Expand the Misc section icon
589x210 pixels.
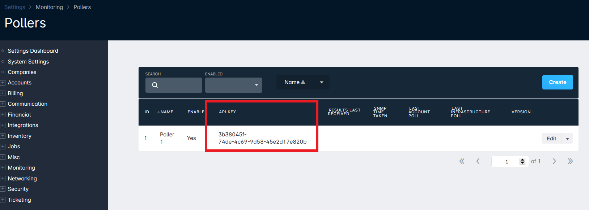3,157
